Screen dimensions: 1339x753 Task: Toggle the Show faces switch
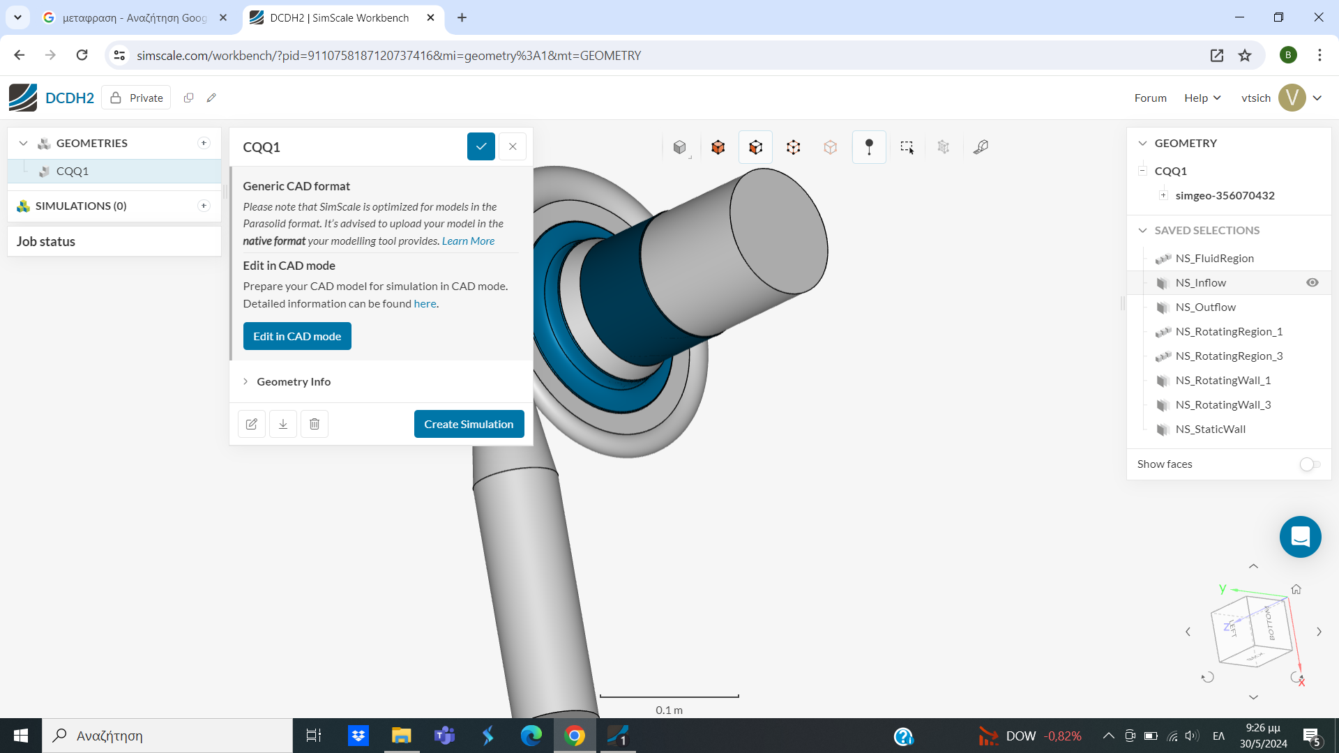1308,464
